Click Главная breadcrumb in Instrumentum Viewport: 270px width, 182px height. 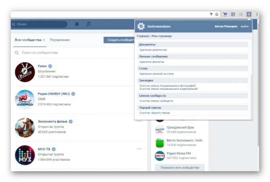pos(142,36)
